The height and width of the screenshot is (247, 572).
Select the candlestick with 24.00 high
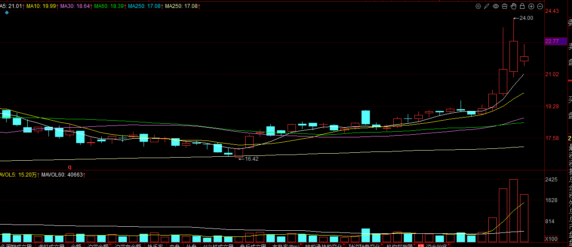pyautogui.click(x=513, y=56)
